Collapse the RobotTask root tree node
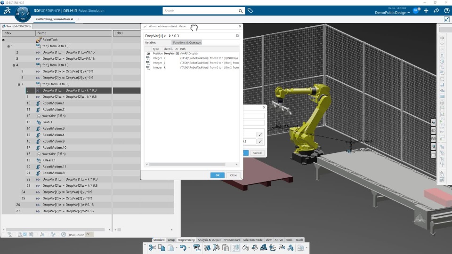 [3, 40]
